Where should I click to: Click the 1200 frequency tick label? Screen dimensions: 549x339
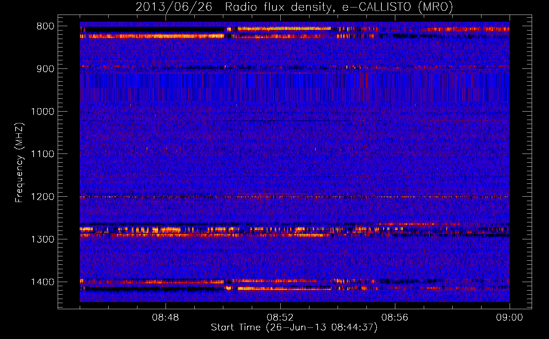[x=43, y=197]
